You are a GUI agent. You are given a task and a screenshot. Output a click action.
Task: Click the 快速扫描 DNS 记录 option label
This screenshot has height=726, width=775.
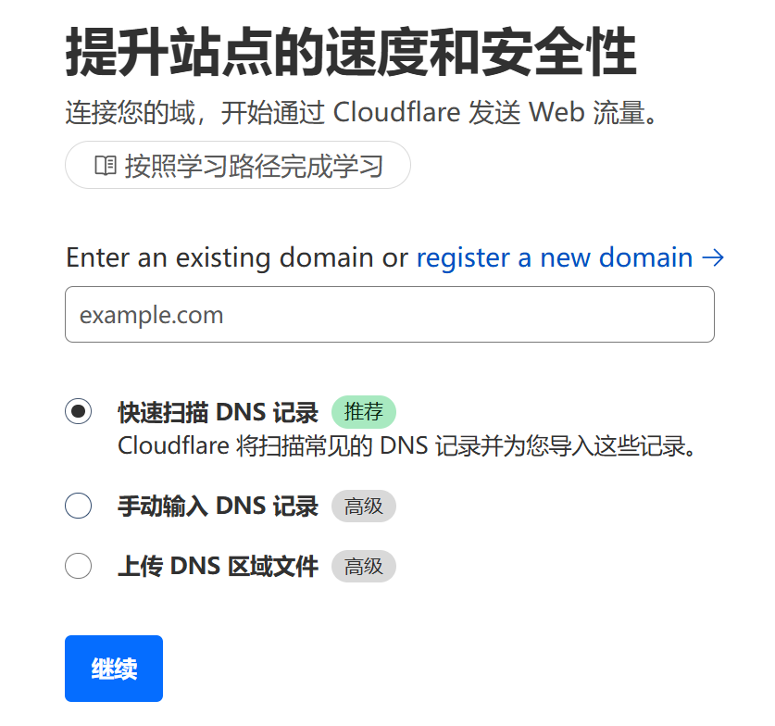[218, 412]
